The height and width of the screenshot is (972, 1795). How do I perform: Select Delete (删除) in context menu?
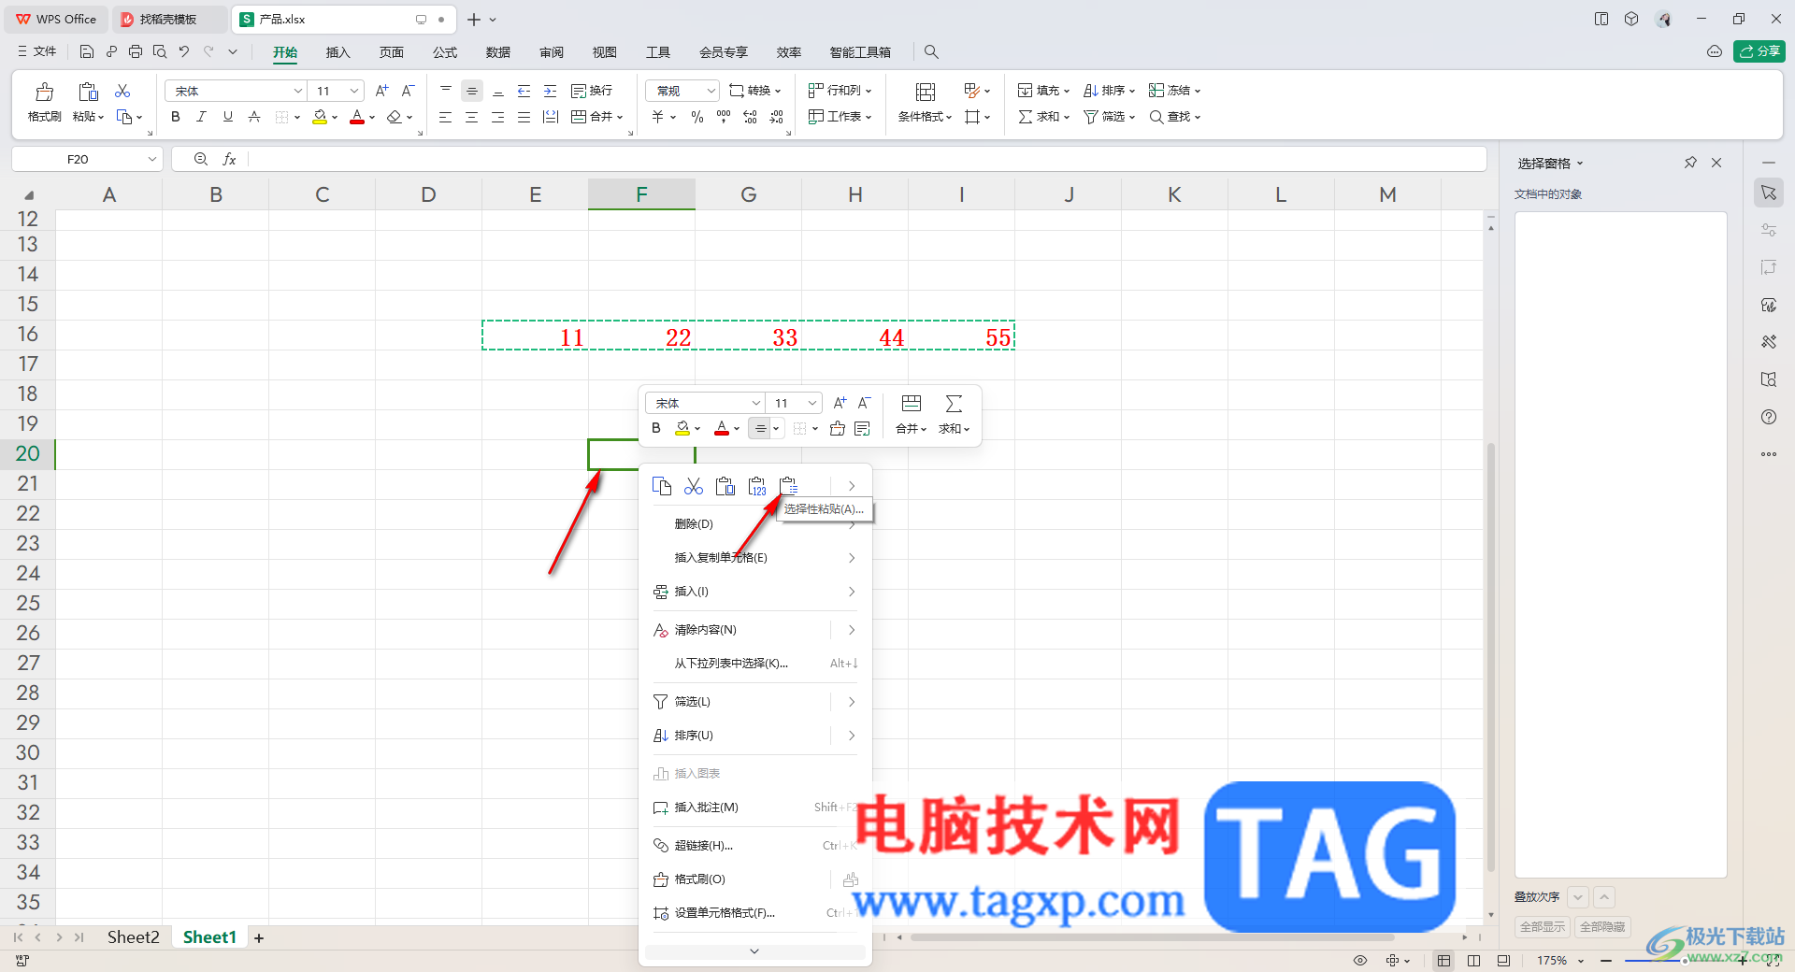coord(754,524)
